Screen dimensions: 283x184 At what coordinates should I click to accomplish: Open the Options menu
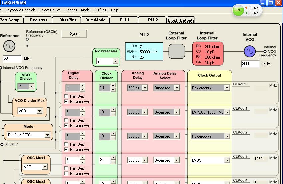[71, 10]
